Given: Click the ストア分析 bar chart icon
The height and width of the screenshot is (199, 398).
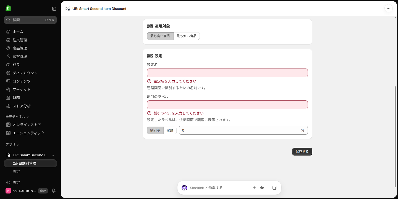Looking at the screenshot, I should (x=8, y=106).
